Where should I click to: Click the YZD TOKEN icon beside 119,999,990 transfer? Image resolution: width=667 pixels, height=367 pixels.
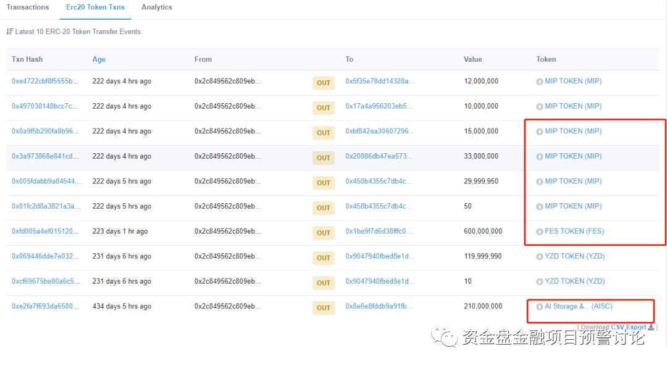pos(539,256)
